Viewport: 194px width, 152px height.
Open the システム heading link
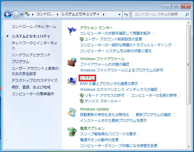[x=87, y=78]
